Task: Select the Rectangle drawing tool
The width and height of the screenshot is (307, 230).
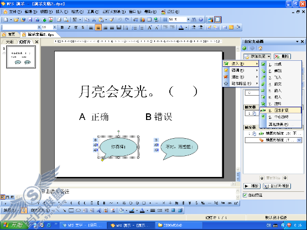Action: (71, 211)
